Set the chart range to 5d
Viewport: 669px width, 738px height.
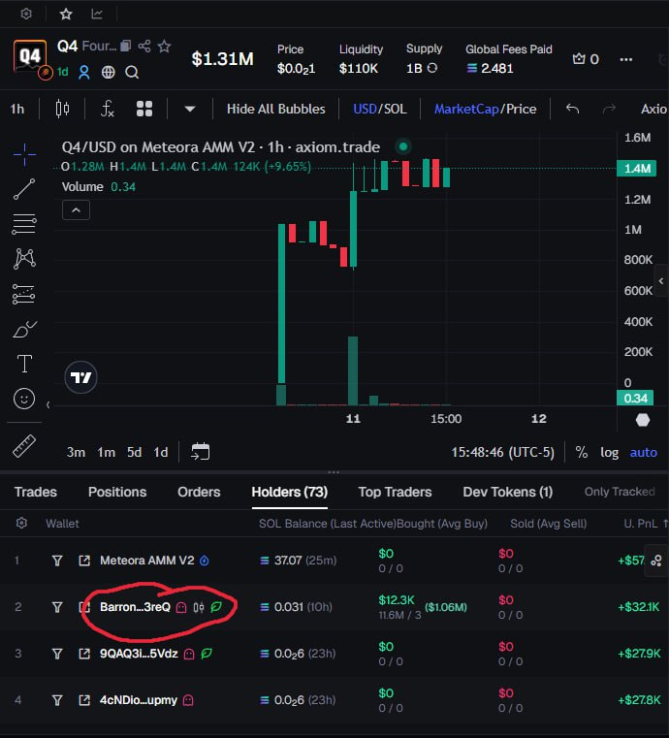[134, 452]
